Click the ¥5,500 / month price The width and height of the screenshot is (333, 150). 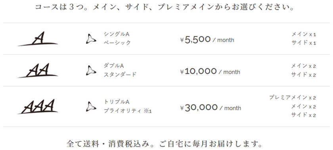(207, 39)
